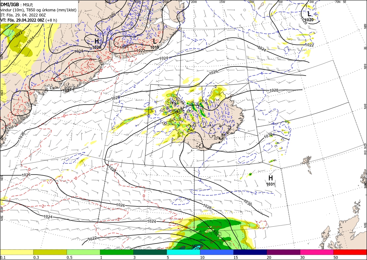Screen dimensions: 367x260
Task: Select the purple 20–30 legend swatch
Action: point(283,252)
